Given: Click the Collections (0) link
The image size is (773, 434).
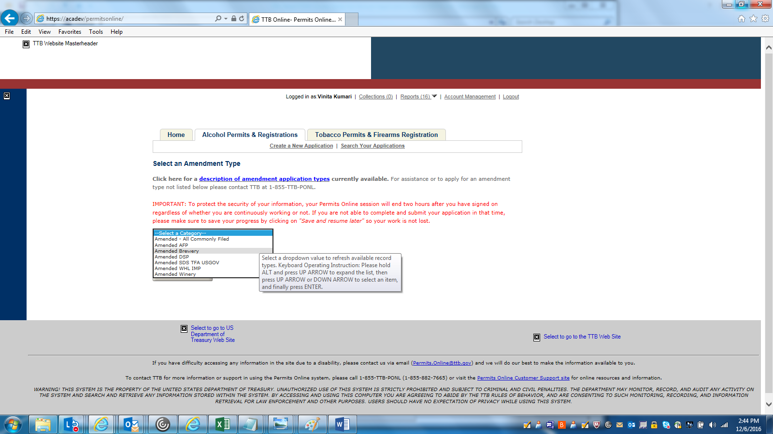Looking at the screenshot, I should point(376,97).
